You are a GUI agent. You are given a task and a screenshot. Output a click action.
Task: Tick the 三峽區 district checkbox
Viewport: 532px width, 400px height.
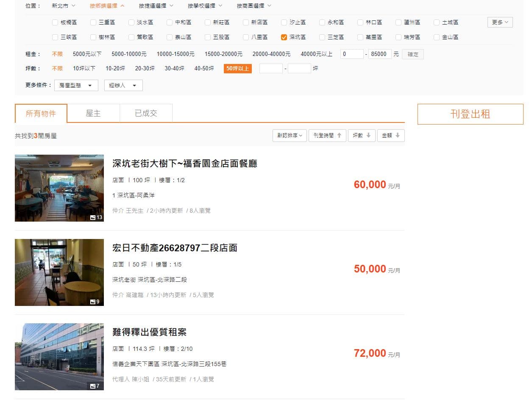pos(55,37)
